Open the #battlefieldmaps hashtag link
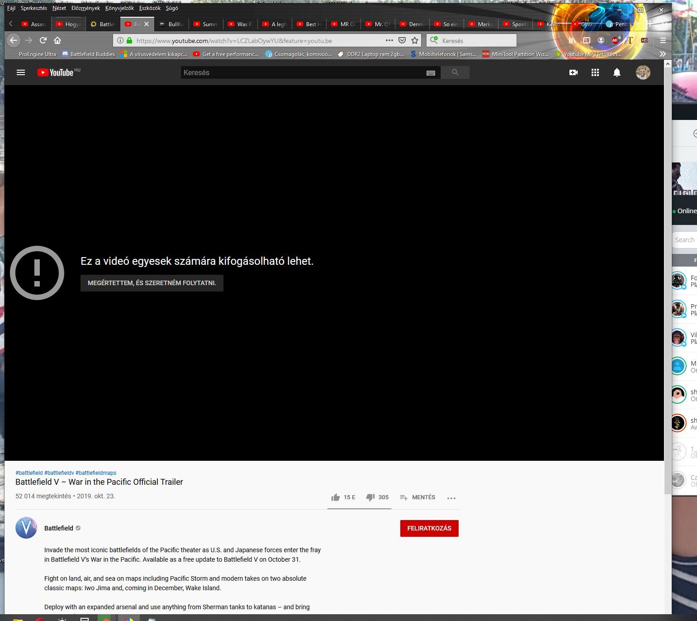 pos(96,473)
